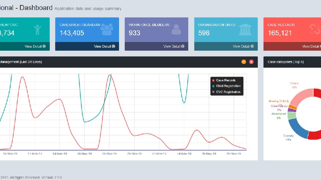
Task: Select the green Abandoned donut segment
Action: click(x=292, y=116)
